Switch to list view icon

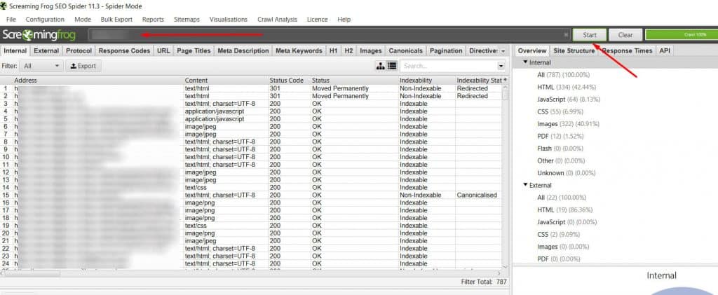[x=392, y=66]
